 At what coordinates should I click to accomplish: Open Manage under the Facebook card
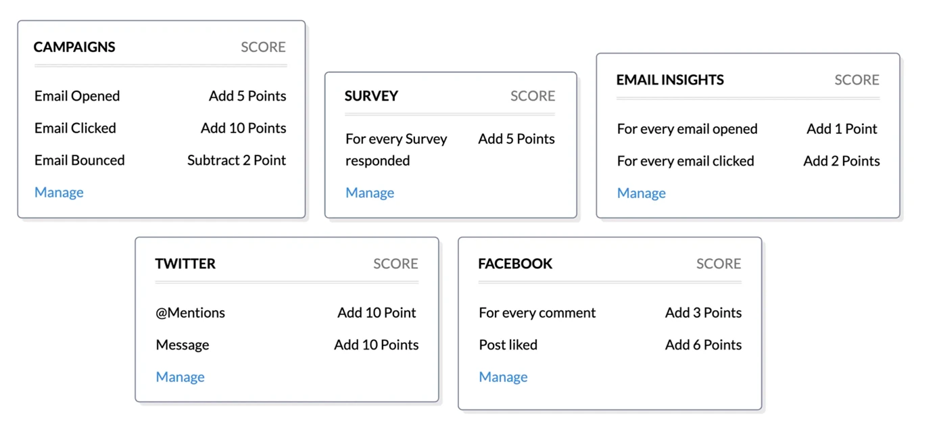[503, 376]
